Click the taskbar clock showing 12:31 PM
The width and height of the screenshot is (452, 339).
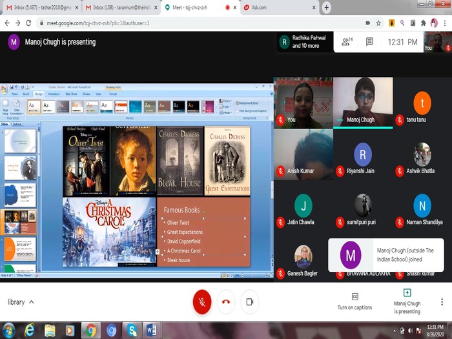435,331
